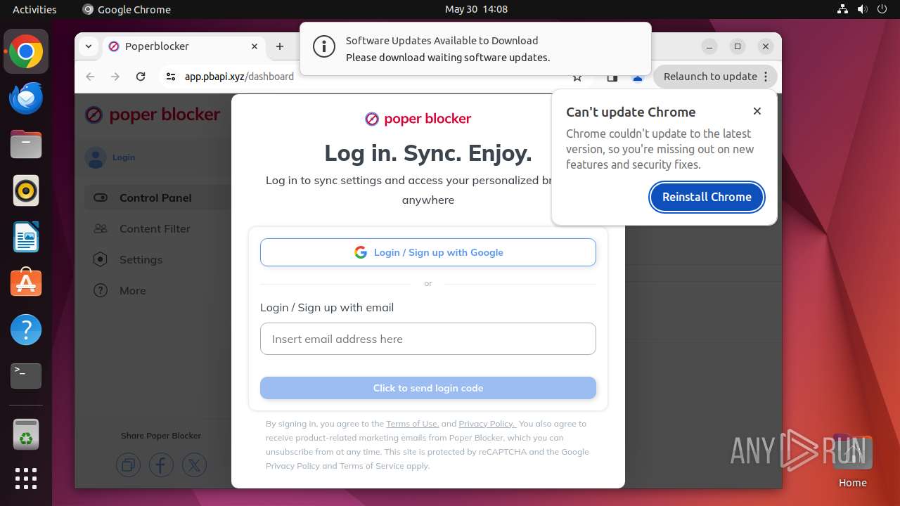
Task: Open Ubuntu Software store icon
Action: click(26, 283)
